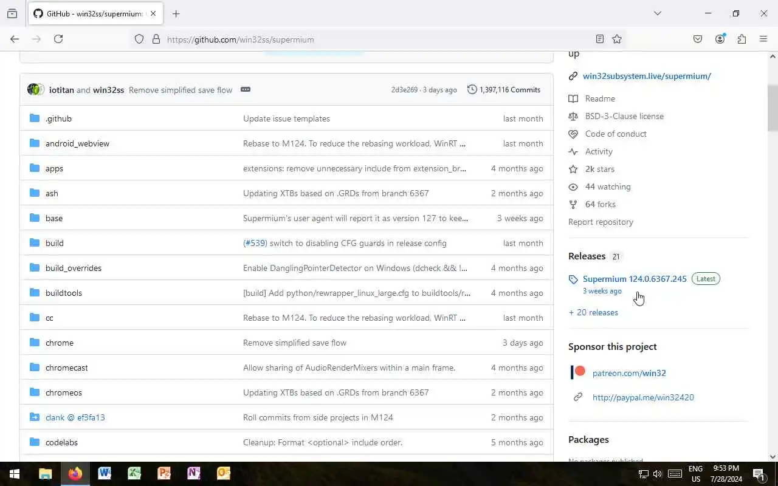Open Code of conduct
Image resolution: width=778 pixels, height=486 pixels.
[x=616, y=134]
